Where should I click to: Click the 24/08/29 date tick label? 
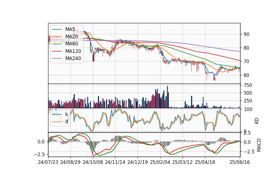pyautogui.click(x=70, y=162)
